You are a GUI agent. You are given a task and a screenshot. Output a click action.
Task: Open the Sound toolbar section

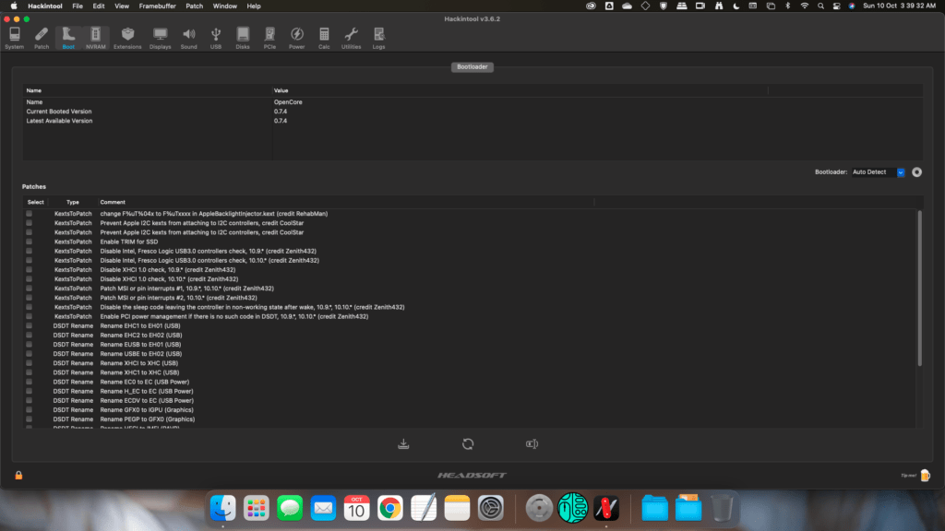(x=188, y=38)
